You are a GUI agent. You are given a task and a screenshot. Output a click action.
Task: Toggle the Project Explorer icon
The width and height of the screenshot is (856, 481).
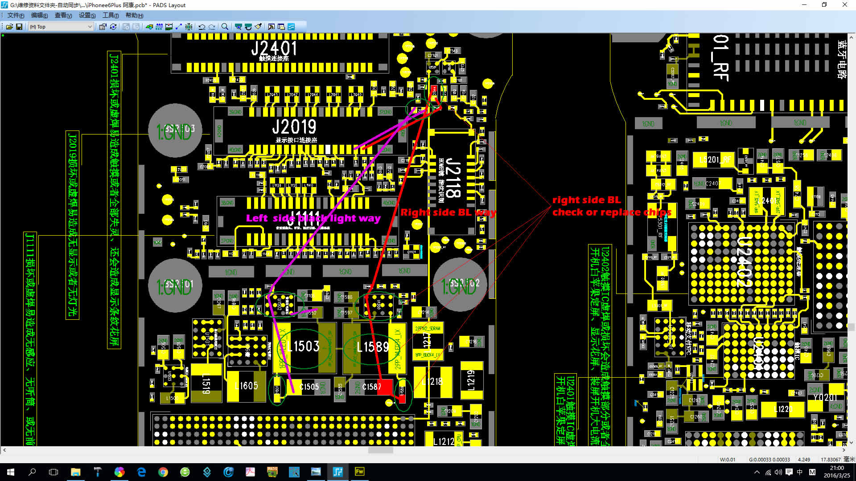pyautogui.click(x=281, y=27)
